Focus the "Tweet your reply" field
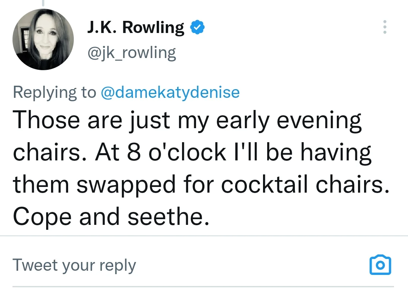 coord(74,265)
